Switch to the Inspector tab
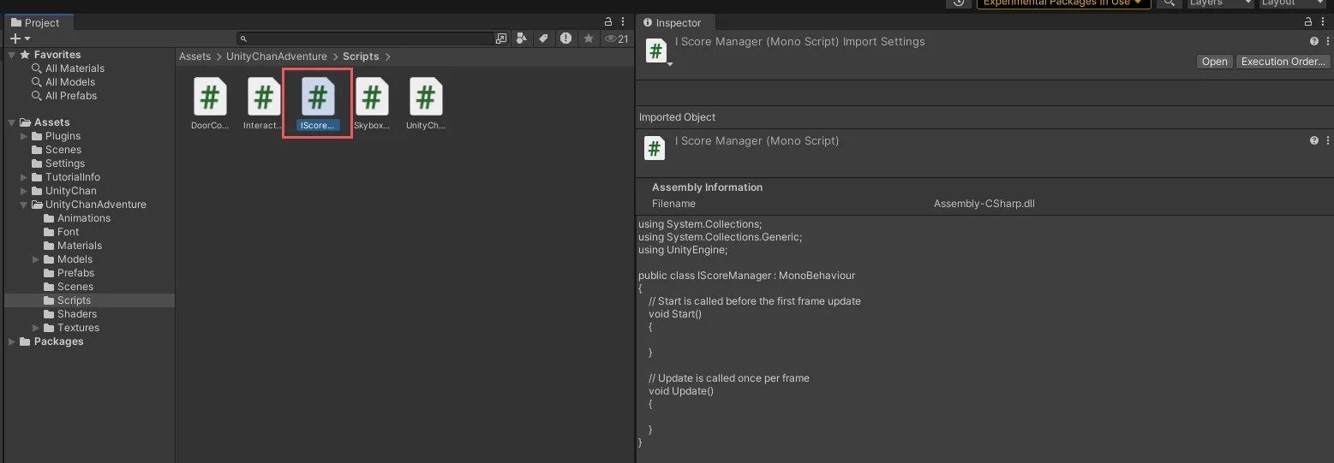The height and width of the screenshot is (463, 1334). click(672, 23)
